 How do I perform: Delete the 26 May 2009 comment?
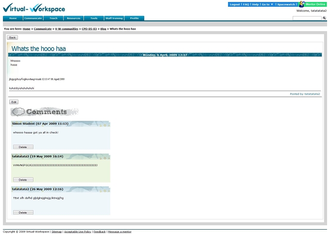coord(23,212)
